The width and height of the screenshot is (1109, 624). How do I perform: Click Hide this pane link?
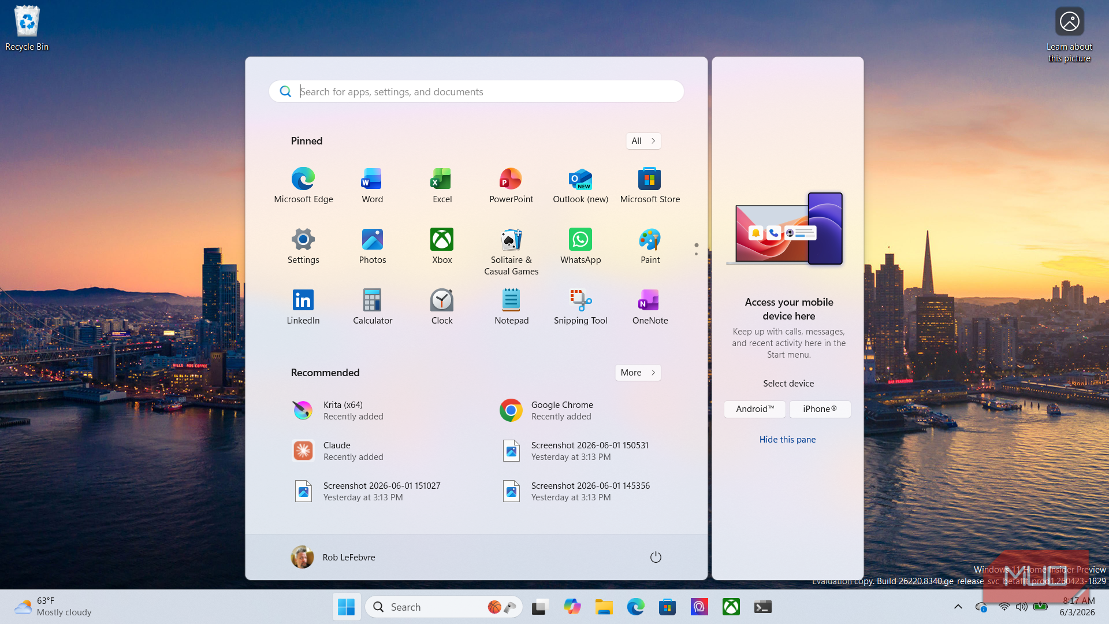coord(787,440)
